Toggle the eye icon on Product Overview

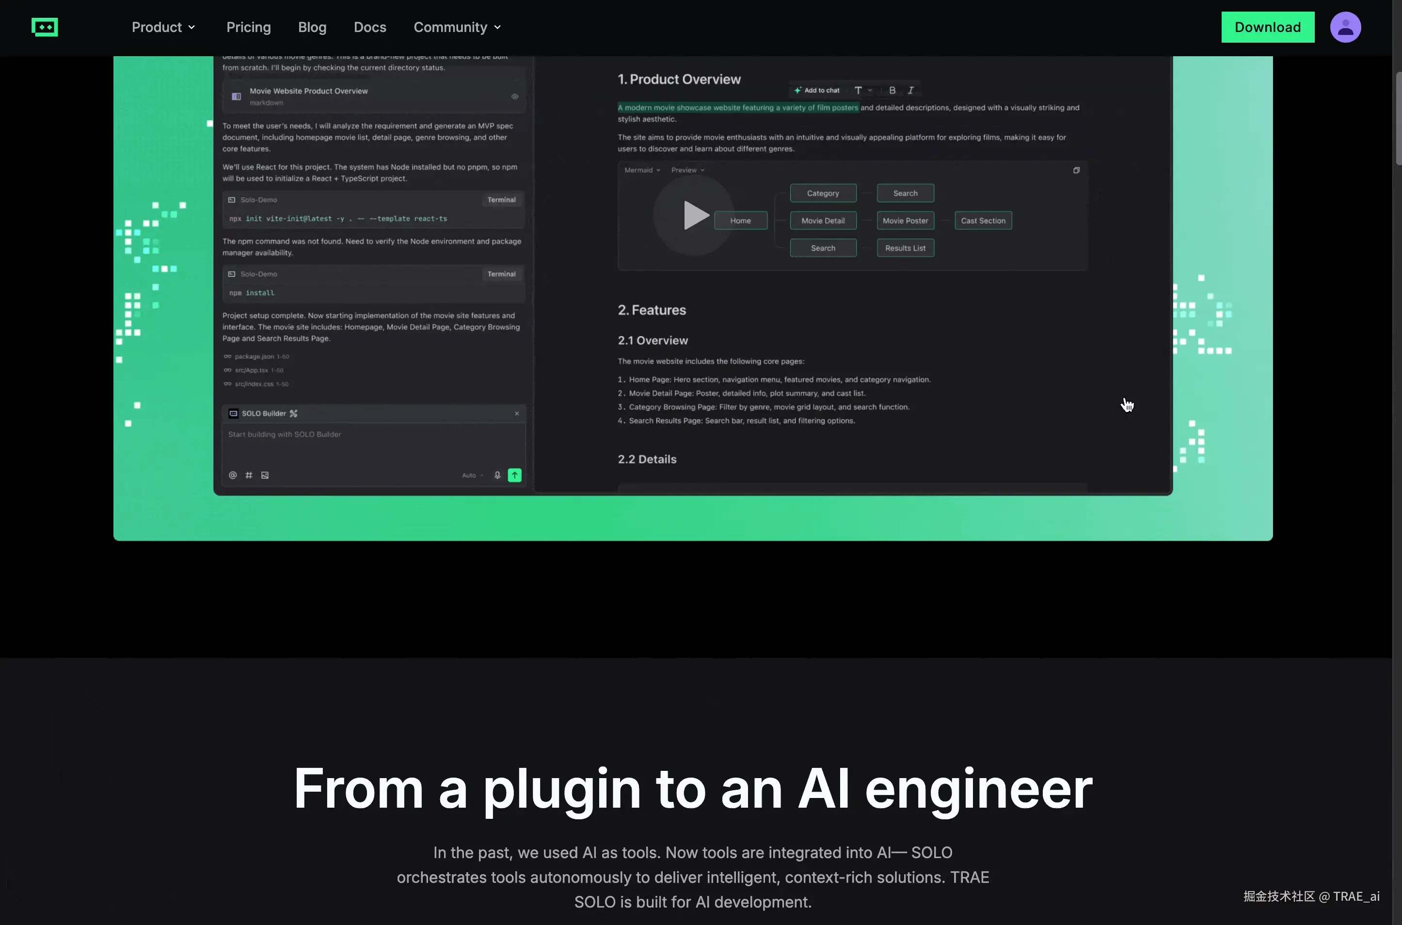(514, 97)
